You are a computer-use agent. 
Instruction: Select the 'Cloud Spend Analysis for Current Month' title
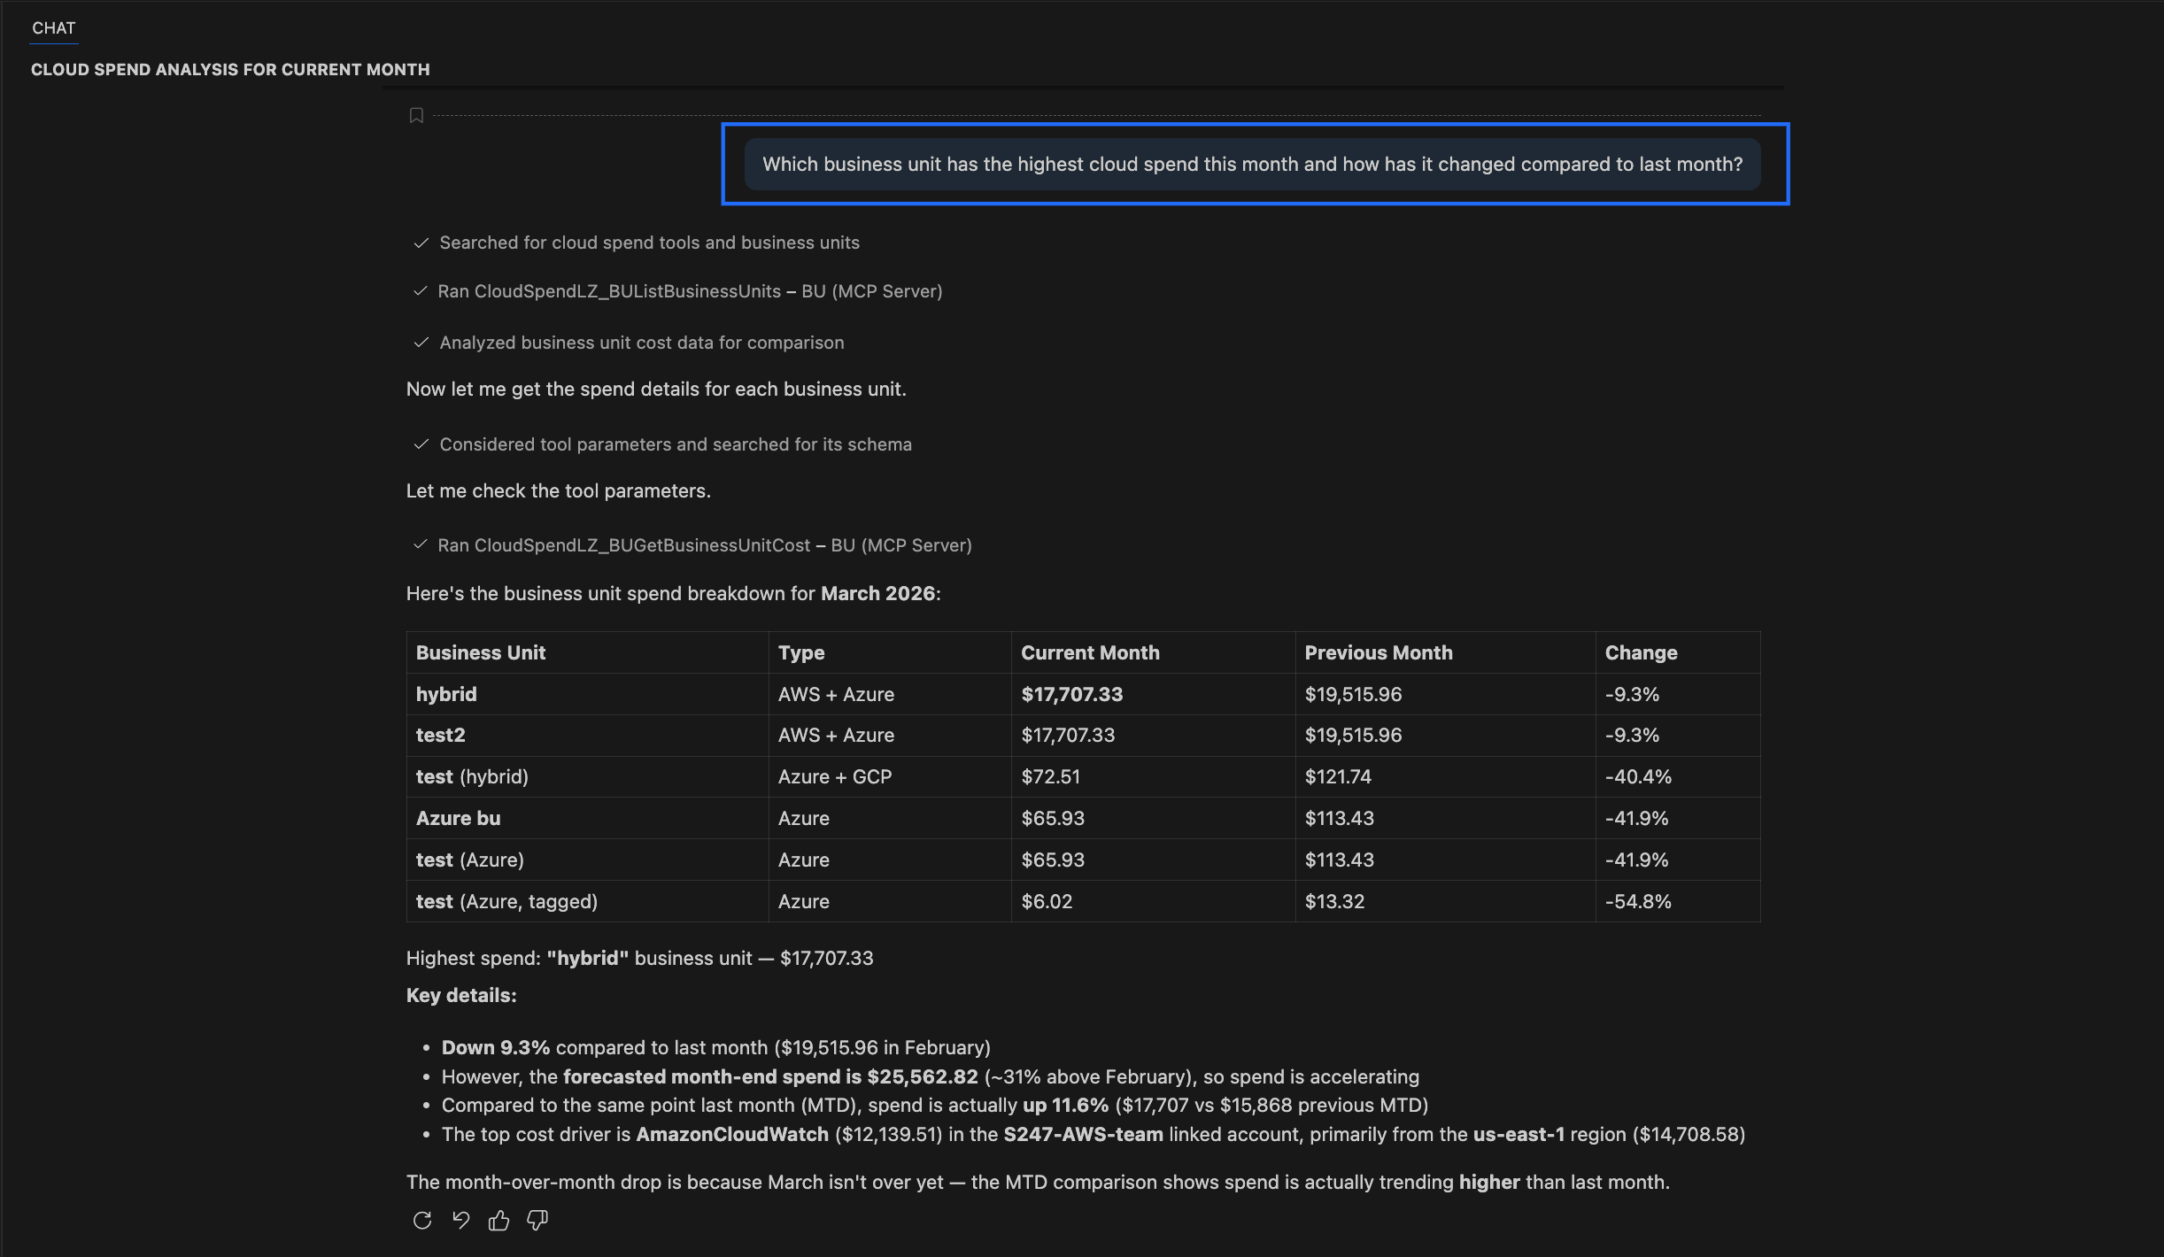click(x=231, y=69)
